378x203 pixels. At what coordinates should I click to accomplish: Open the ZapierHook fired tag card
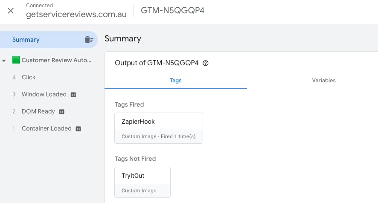coord(159,128)
